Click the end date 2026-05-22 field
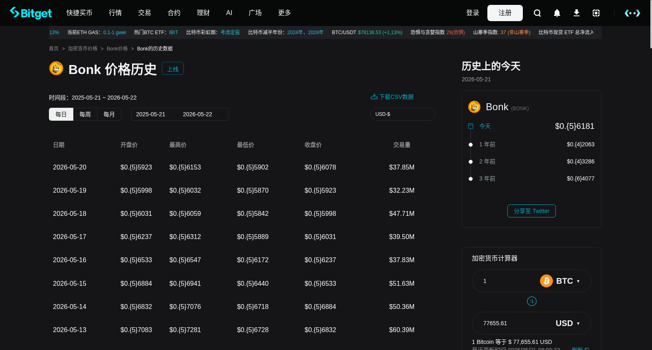 (198, 114)
